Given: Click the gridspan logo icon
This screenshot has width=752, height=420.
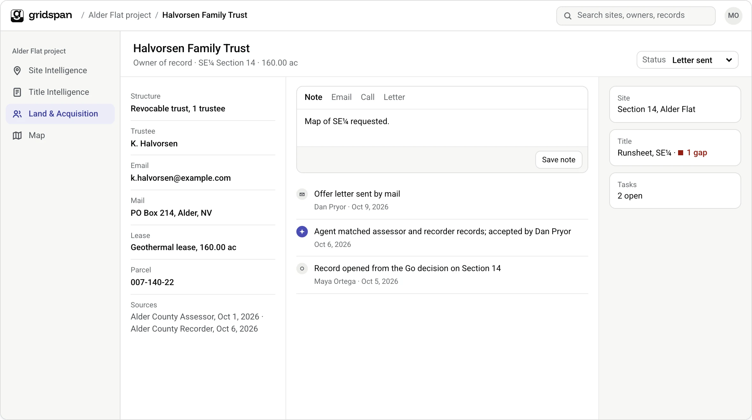Looking at the screenshot, I should (x=17, y=15).
